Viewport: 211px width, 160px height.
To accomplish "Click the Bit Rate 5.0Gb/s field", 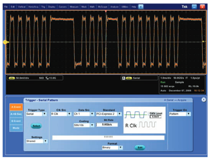I will click(x=107, y=125).
